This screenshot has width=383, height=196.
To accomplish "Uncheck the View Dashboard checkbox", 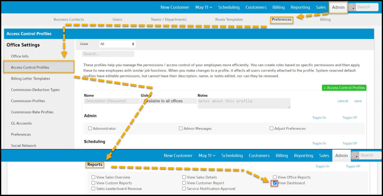I will tap(275, 183).
